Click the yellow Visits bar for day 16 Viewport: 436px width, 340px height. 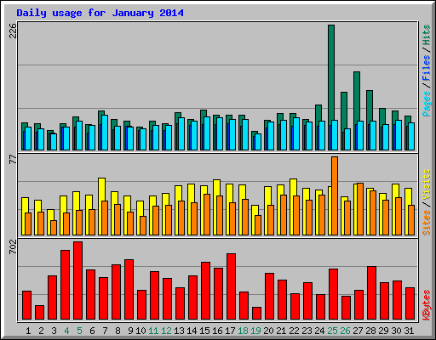217,188
